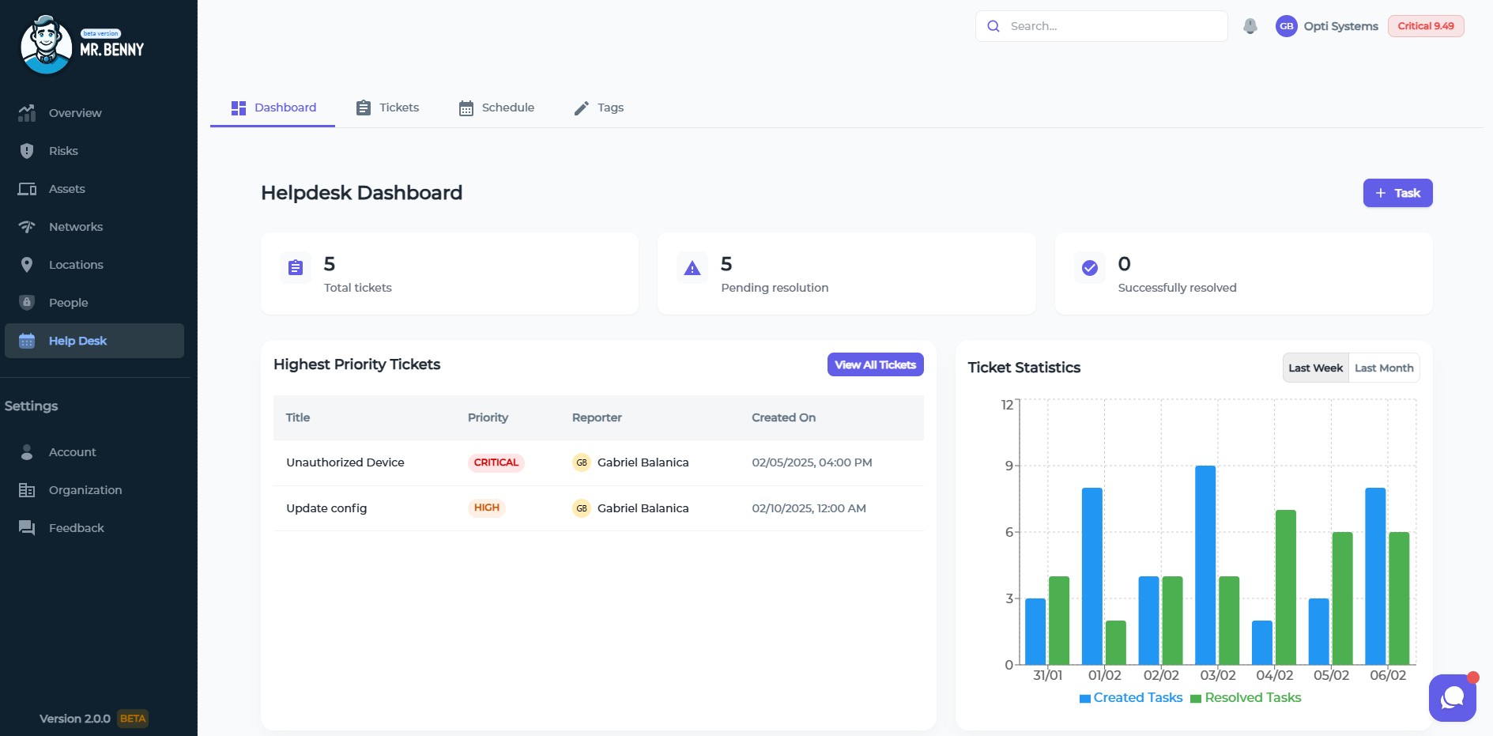Viewport: 1493px width, 736px height.
Task: Click the notification bell icon
Action: pyautogui.click(x=1250, y=26)
